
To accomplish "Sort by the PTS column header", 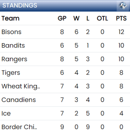I will tap(121, 18).
